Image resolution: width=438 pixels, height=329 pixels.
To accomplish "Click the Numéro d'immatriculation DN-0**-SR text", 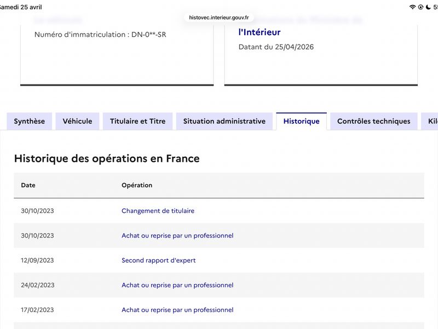I will (x=100, y=35).
